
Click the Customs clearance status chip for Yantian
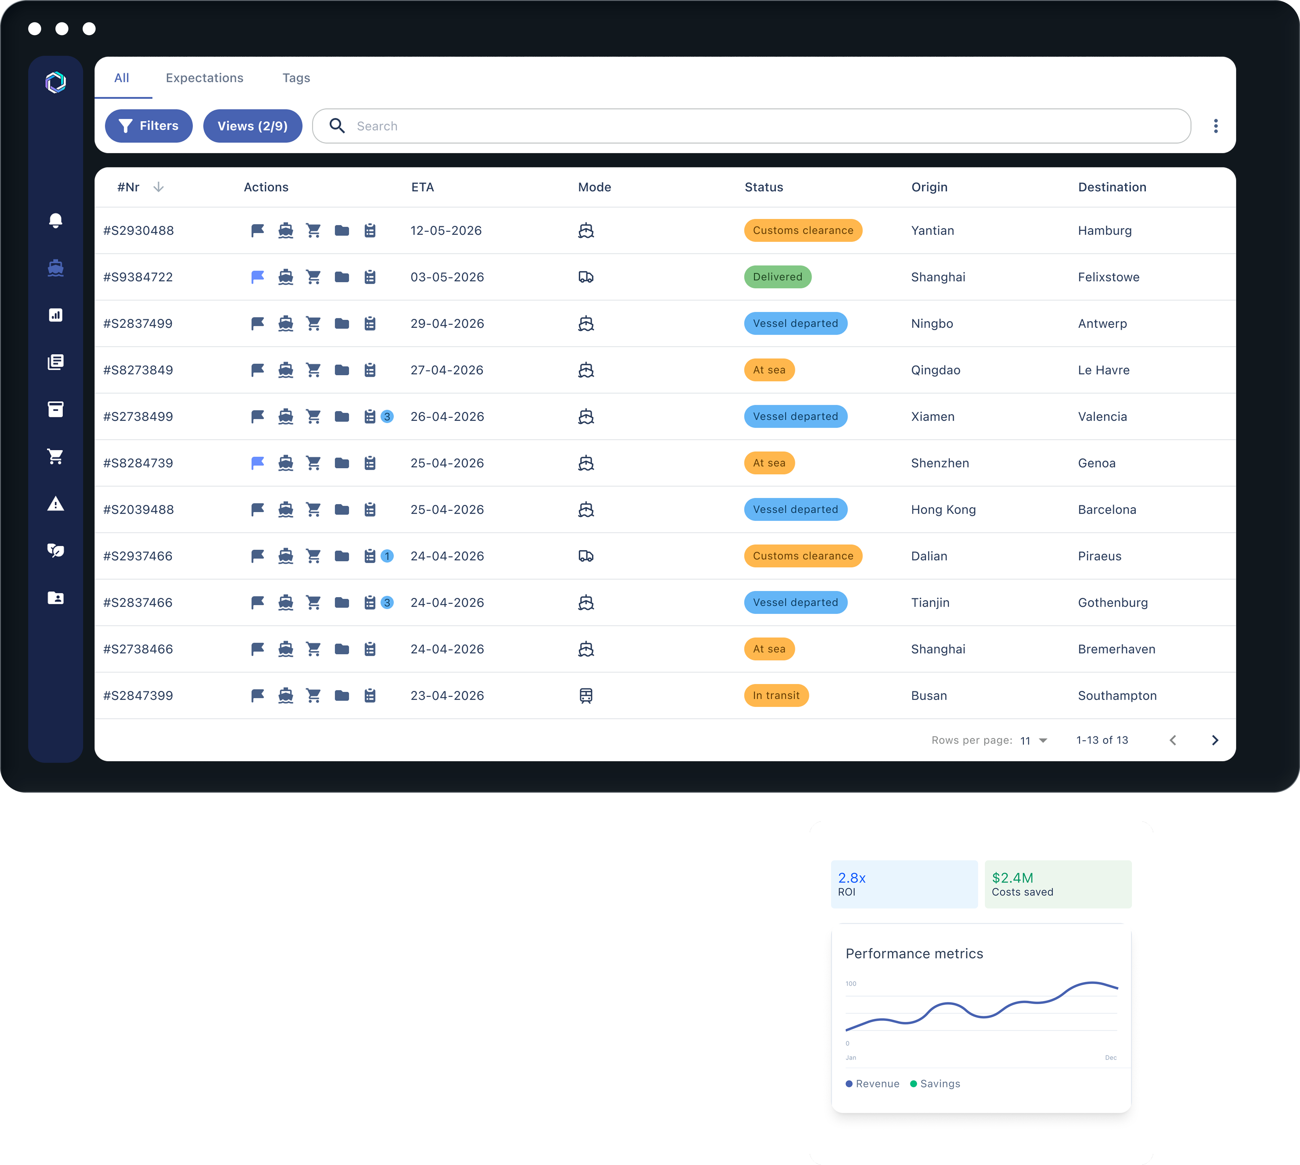[x=803, y=231]
